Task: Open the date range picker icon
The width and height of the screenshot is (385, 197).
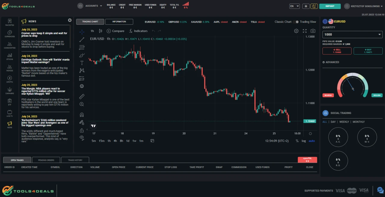Action: click(x=152, y=141)
